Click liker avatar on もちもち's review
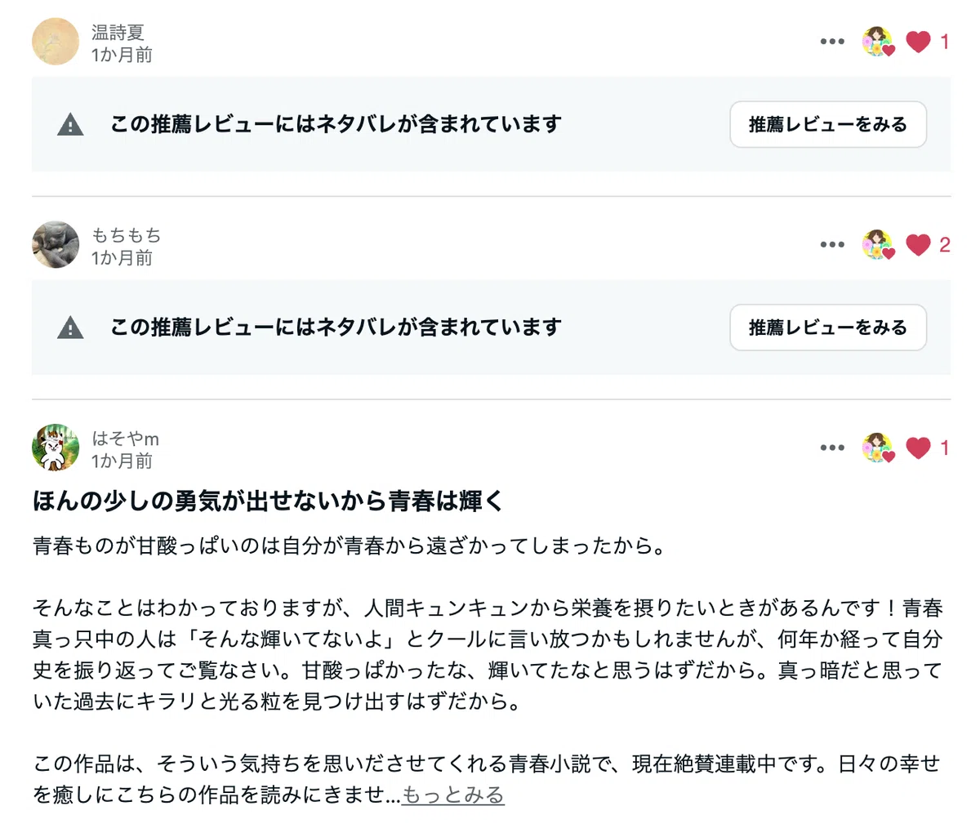Image resolution: width=980 pixels, height=824 pixels. click(x=878, y=244)
